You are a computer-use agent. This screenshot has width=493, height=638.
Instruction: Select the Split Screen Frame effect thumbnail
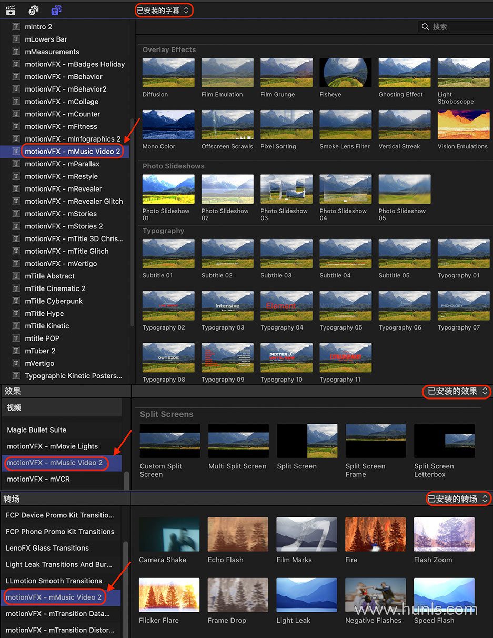tap(376, 441)
